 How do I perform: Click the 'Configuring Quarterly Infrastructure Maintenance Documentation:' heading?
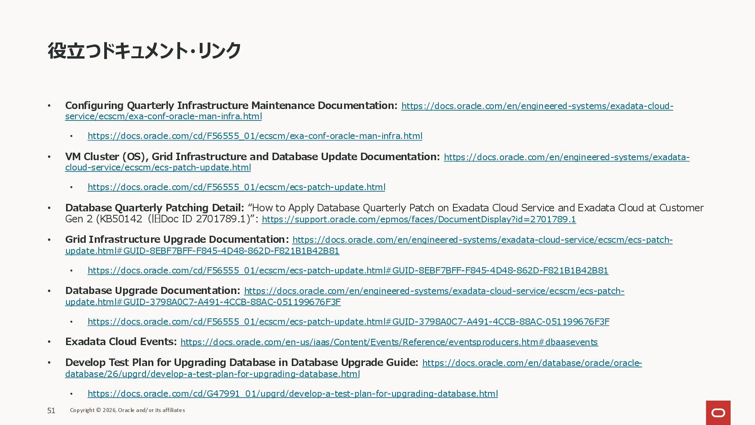231,105
